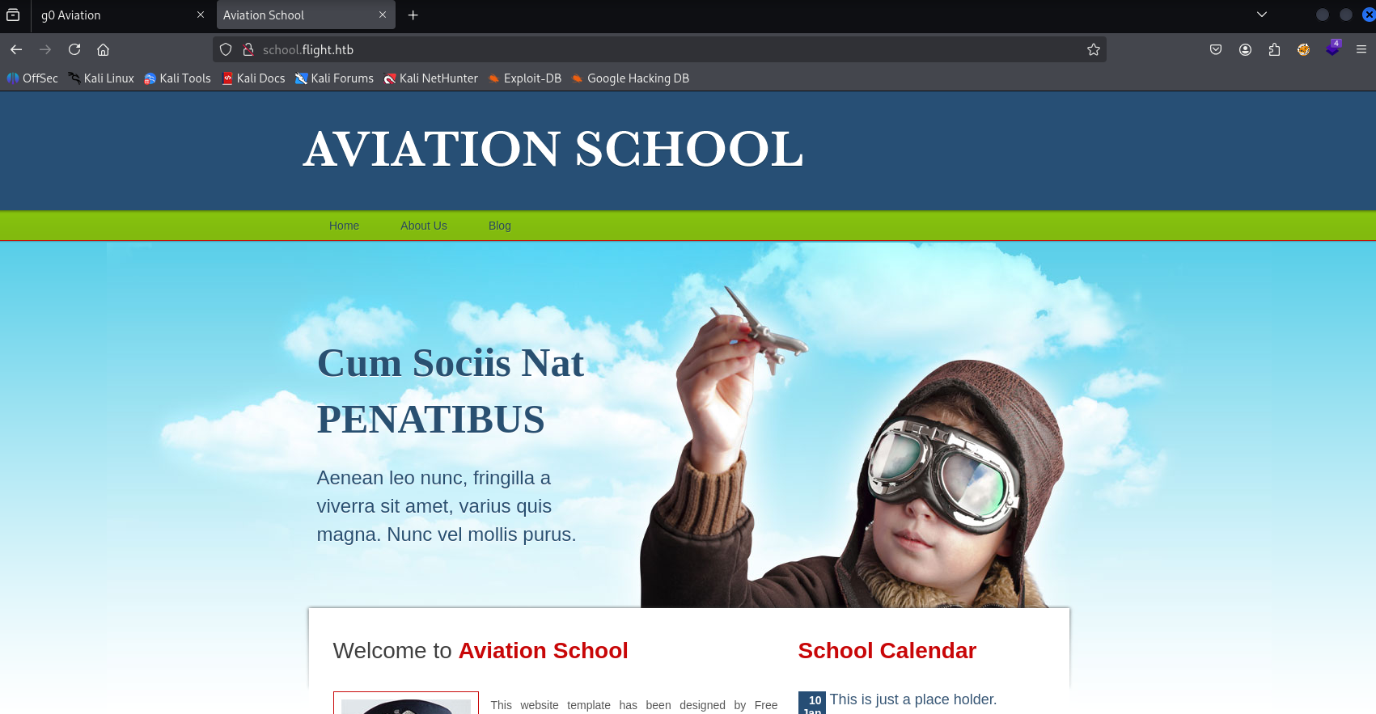Click the Welcome to Aviation School heading
The width and height of the screenshot is (1376, 714).
481,651
